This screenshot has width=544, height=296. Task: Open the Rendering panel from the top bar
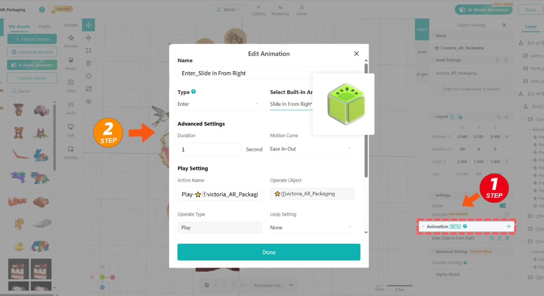tap(280, 10)
